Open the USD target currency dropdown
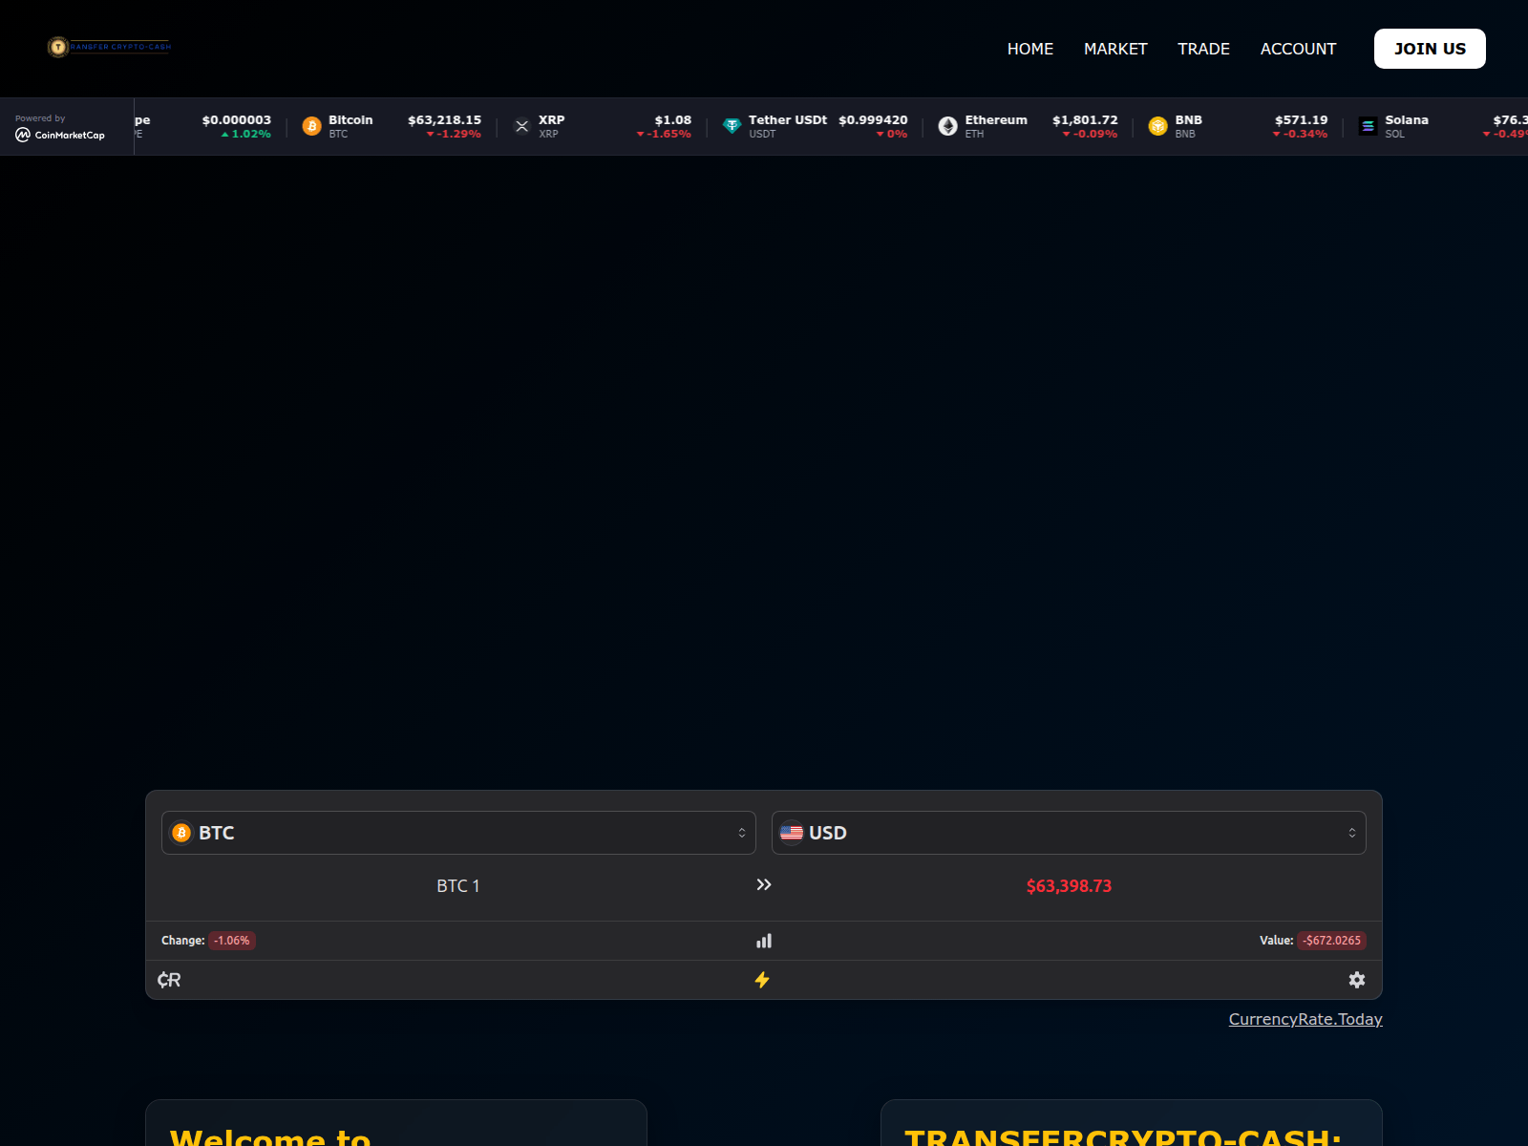 click(1069, 833)
